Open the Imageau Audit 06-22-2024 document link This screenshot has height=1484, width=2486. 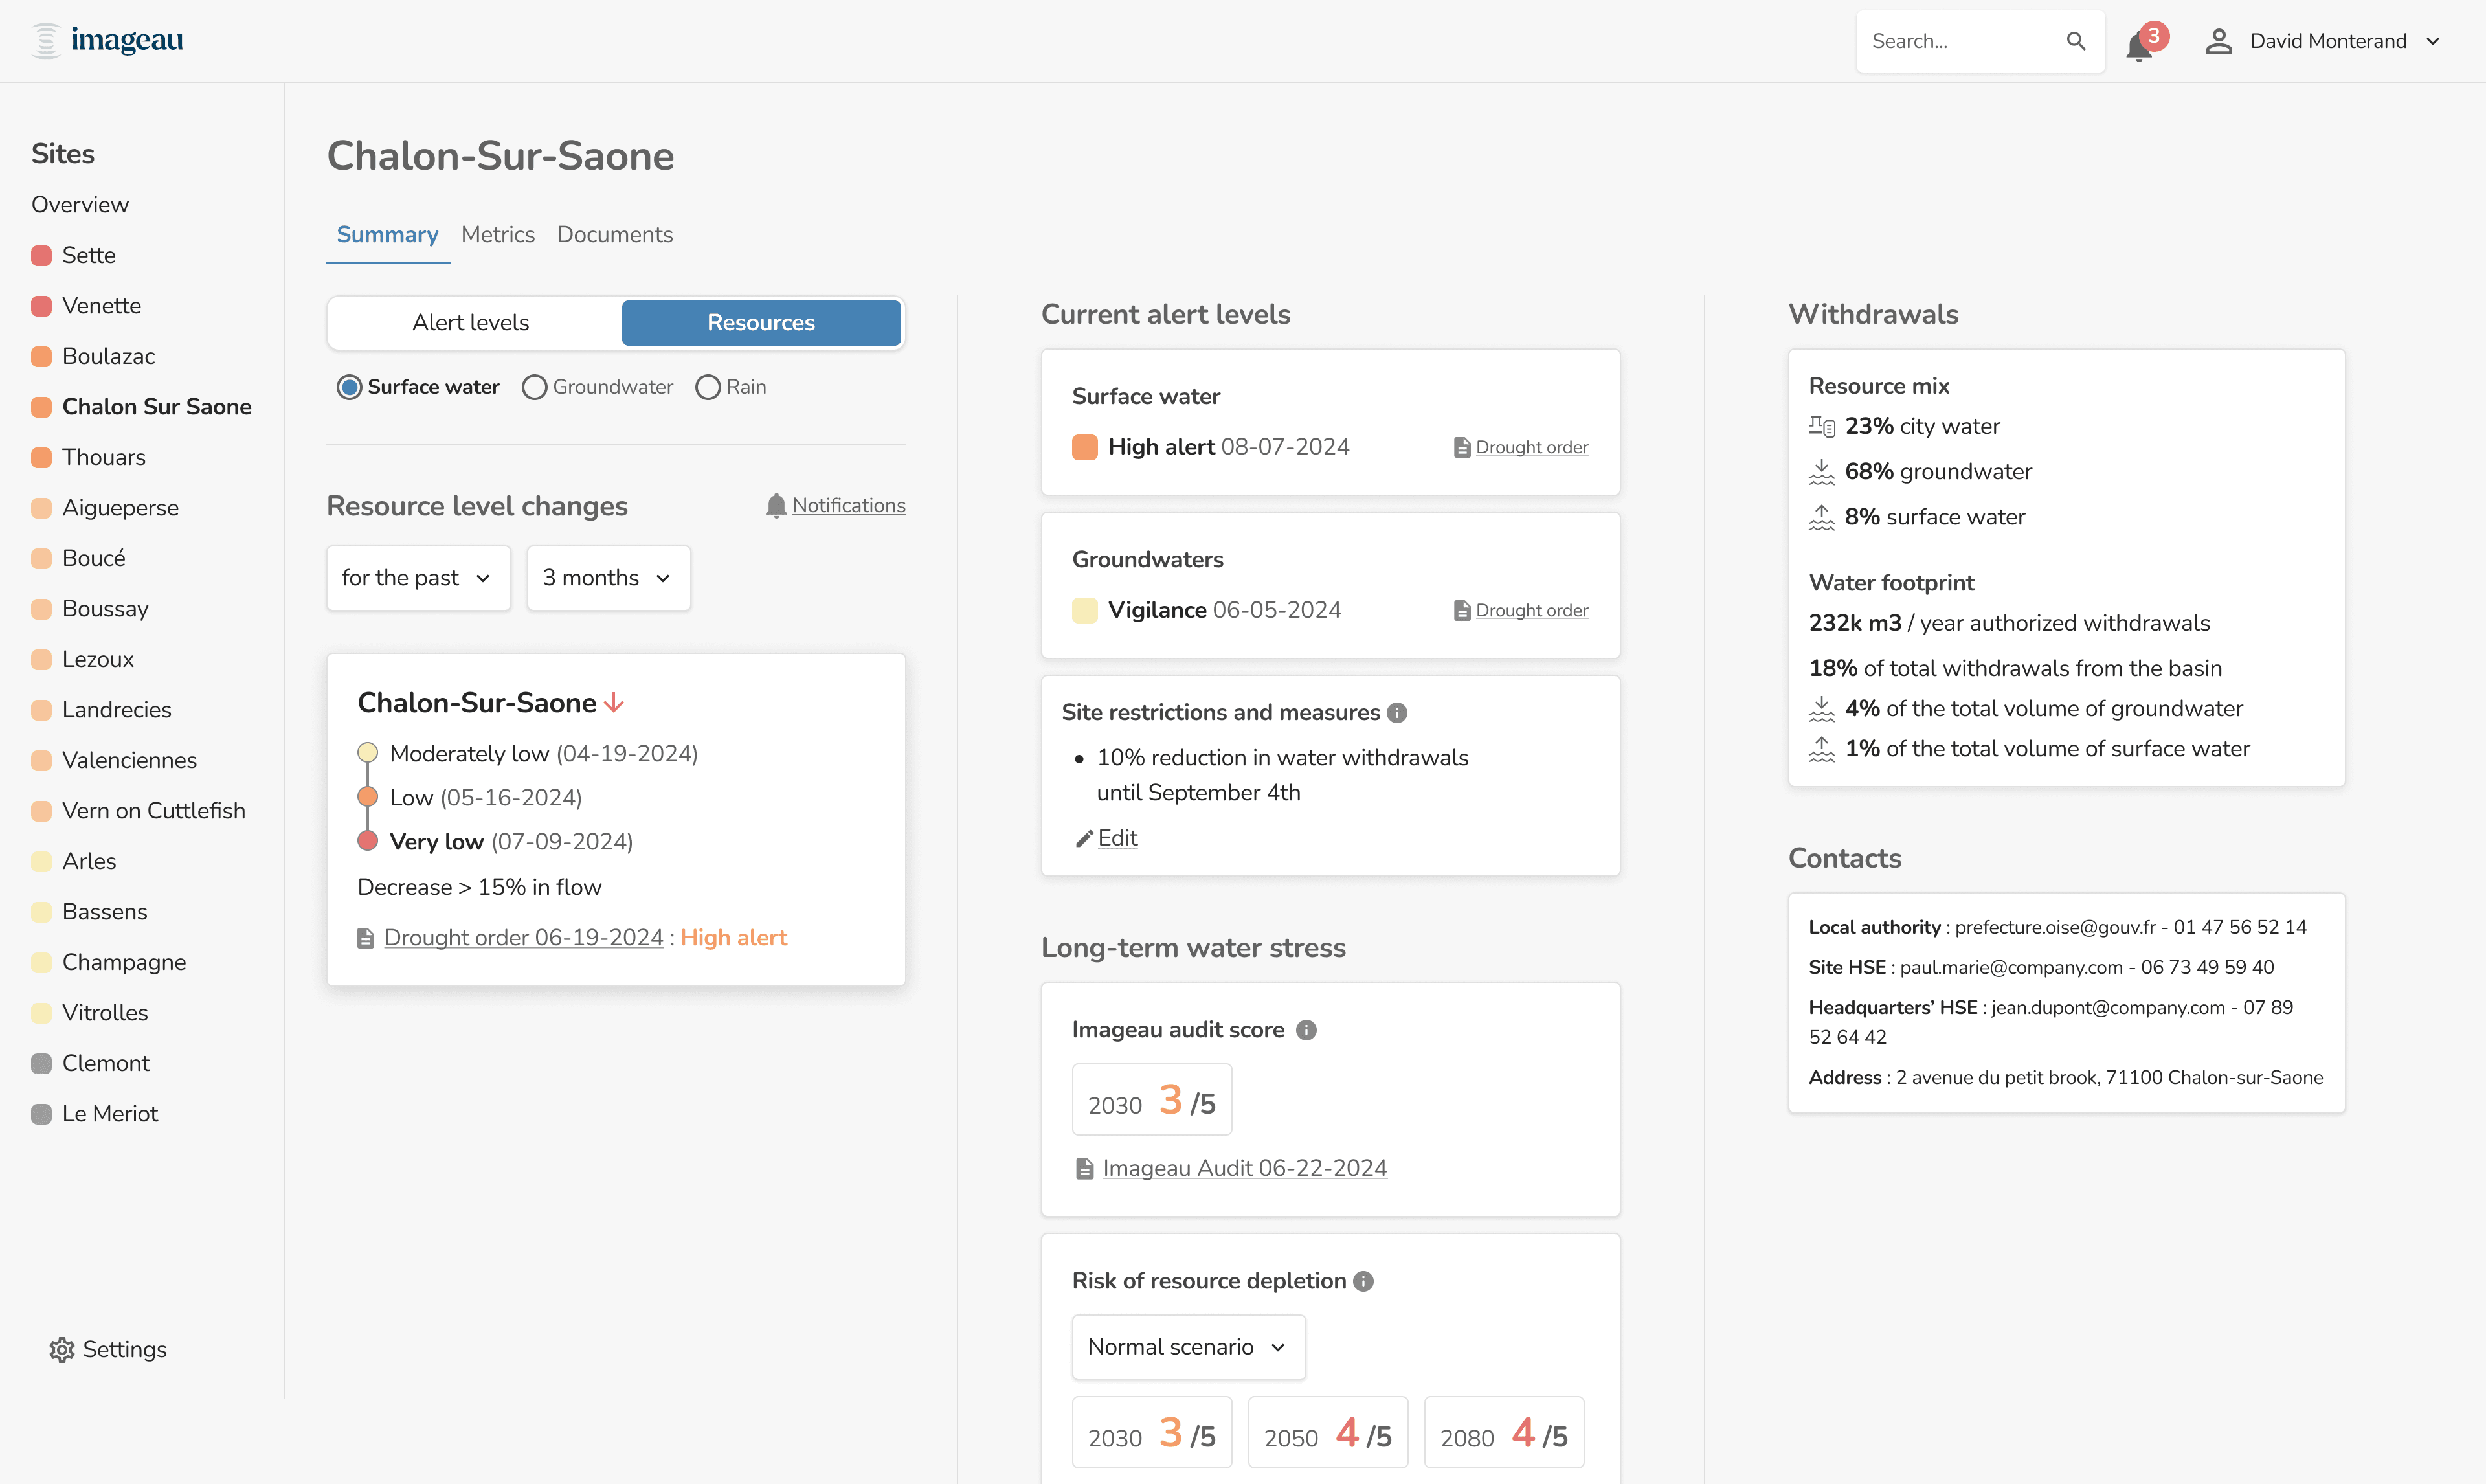coord(1244,1168)
